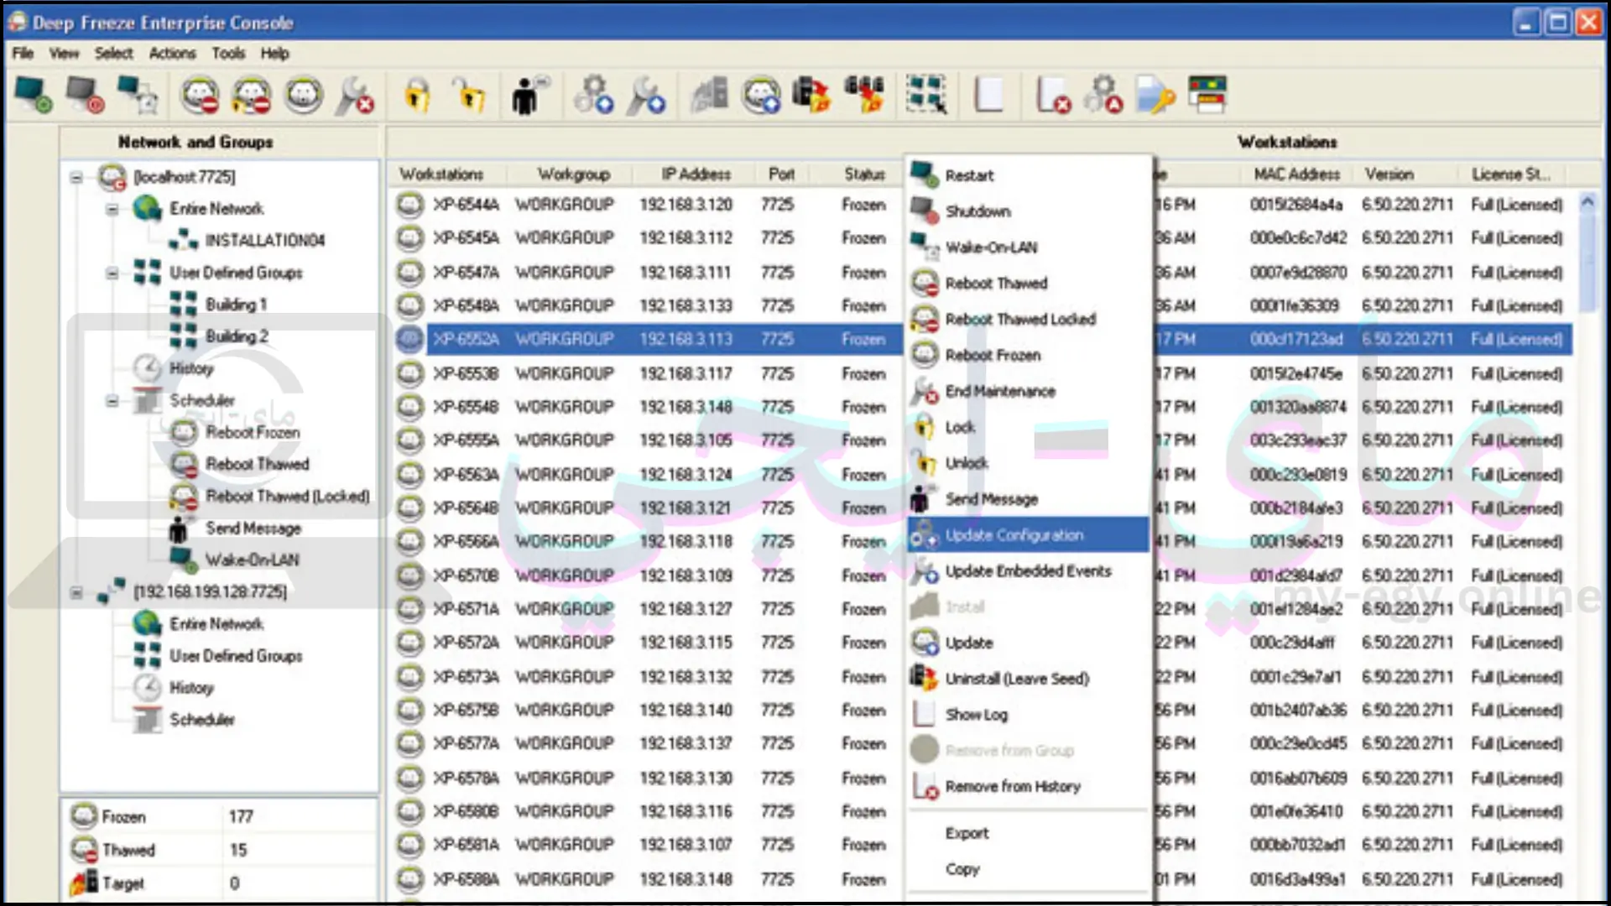Select the INSTALLATION04 tree item
The image size is (1611, 906).
265,241
